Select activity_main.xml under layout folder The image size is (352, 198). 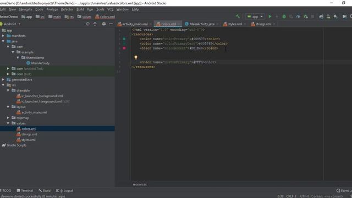(x=32, y=112)
